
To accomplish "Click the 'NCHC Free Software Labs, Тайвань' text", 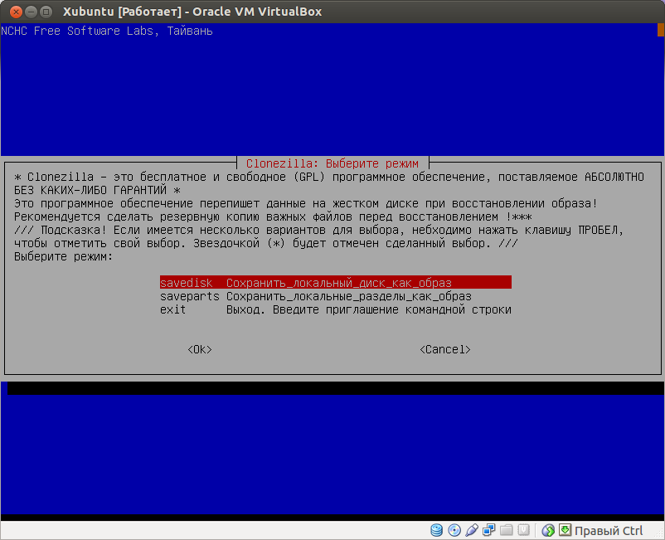I will pos(106,31).
